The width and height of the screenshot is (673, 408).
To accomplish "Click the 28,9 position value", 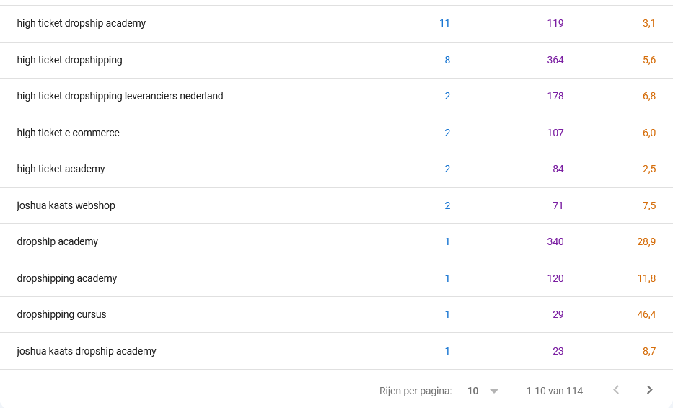I will 646,241.
